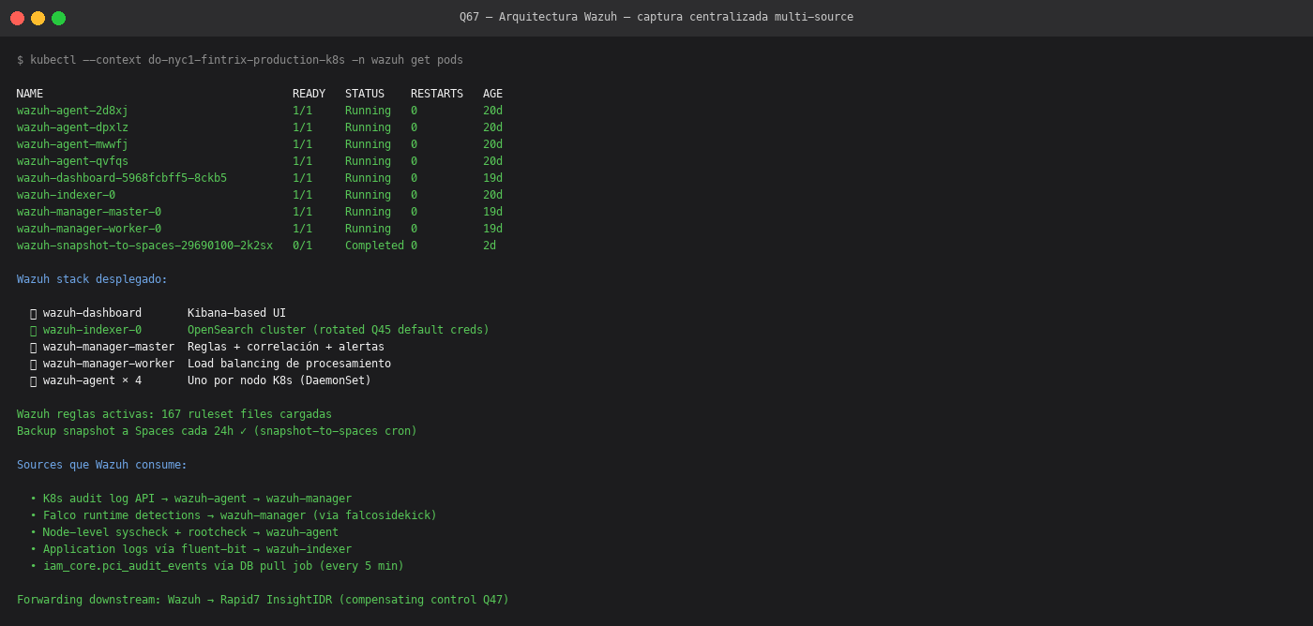Screen dimensions: 1313x626
Task: Click 'wazuh-agent × 4' in stack list
Action: point(92,380)
